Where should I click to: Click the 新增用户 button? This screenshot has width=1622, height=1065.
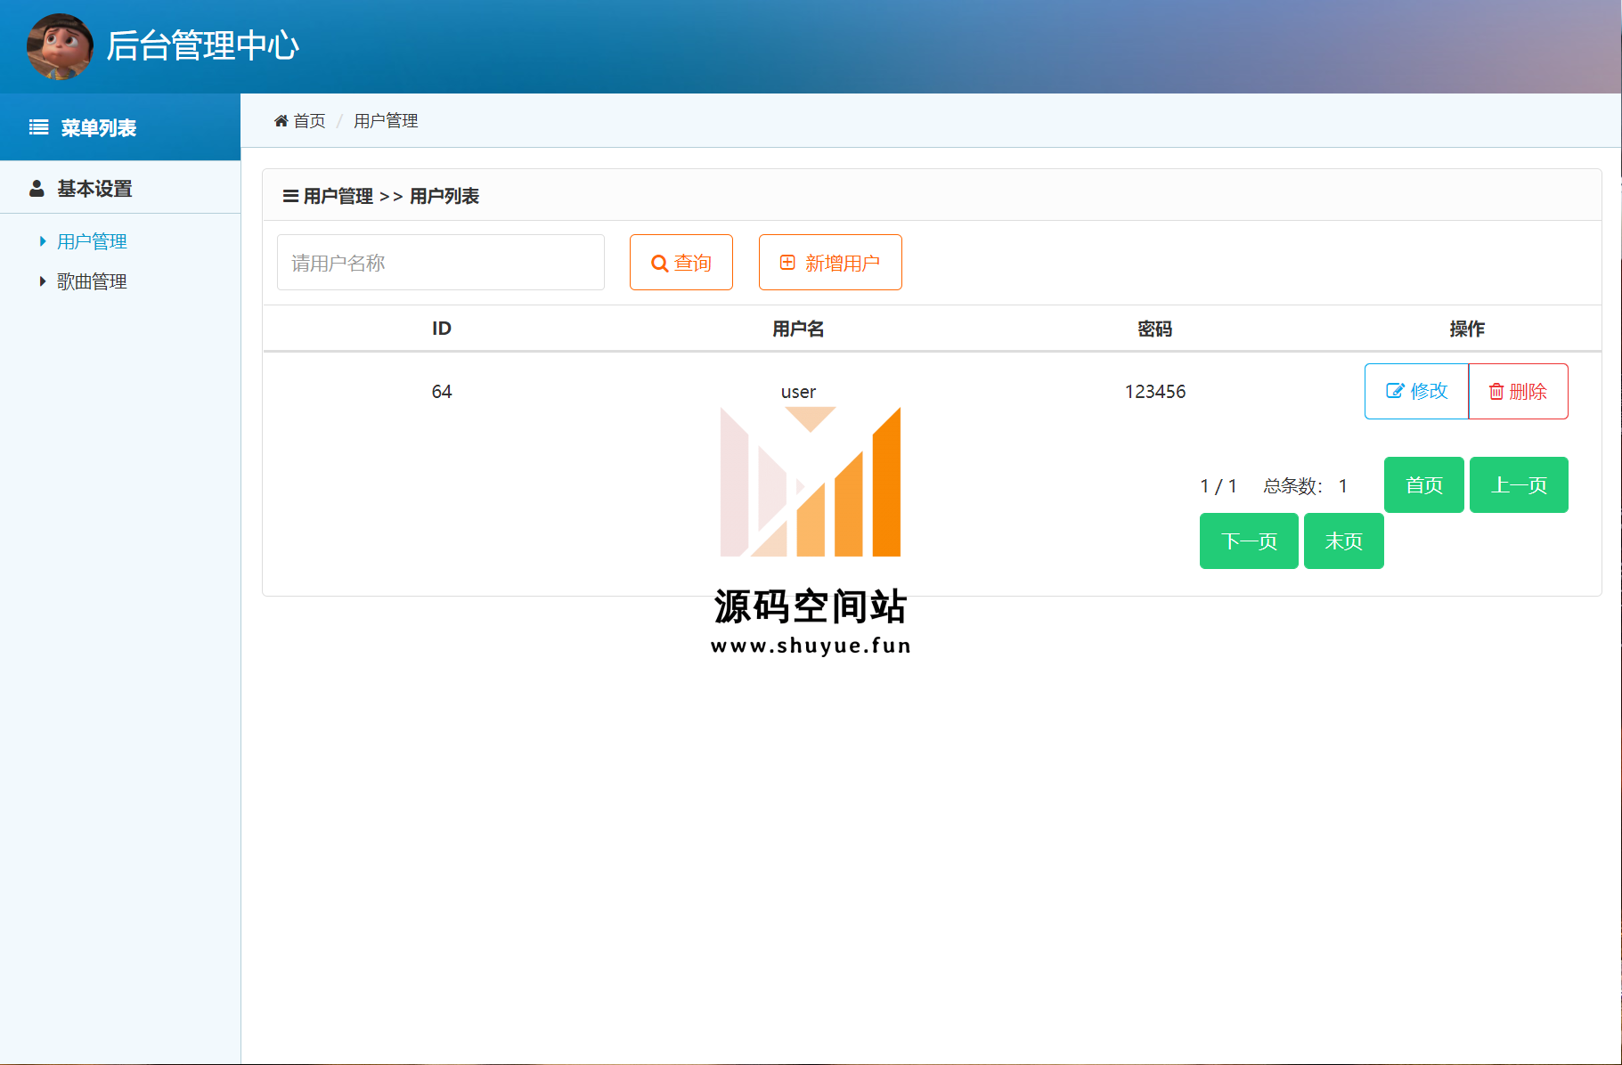830,263
